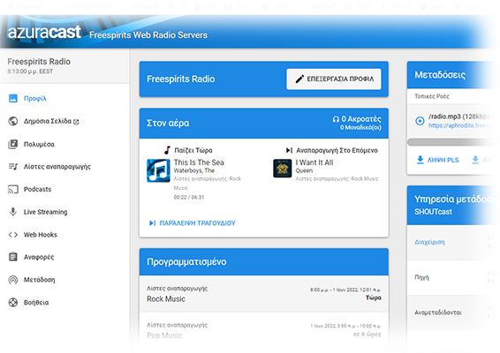Click the Waterboys, The artist name
Viewport: 500px width, 353px height.
tap(194, 170)
